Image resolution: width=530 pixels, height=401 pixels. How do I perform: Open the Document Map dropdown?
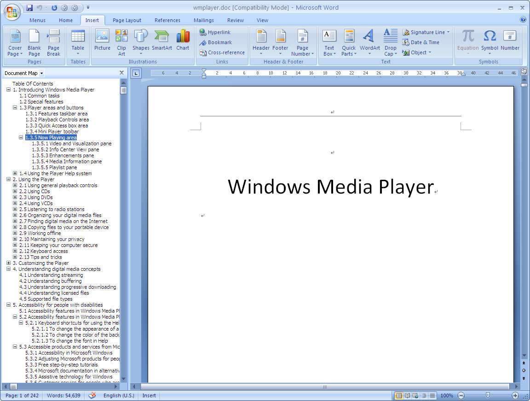click(41, 73)
